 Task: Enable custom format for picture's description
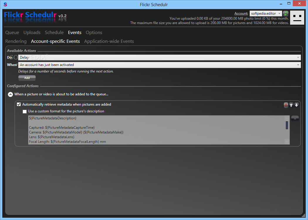[25, 111]
